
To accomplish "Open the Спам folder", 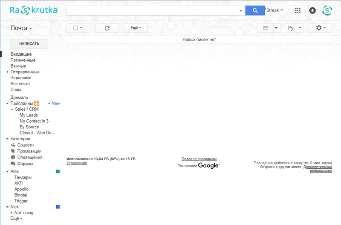I will pyautogui.click(x=16, y=89).
